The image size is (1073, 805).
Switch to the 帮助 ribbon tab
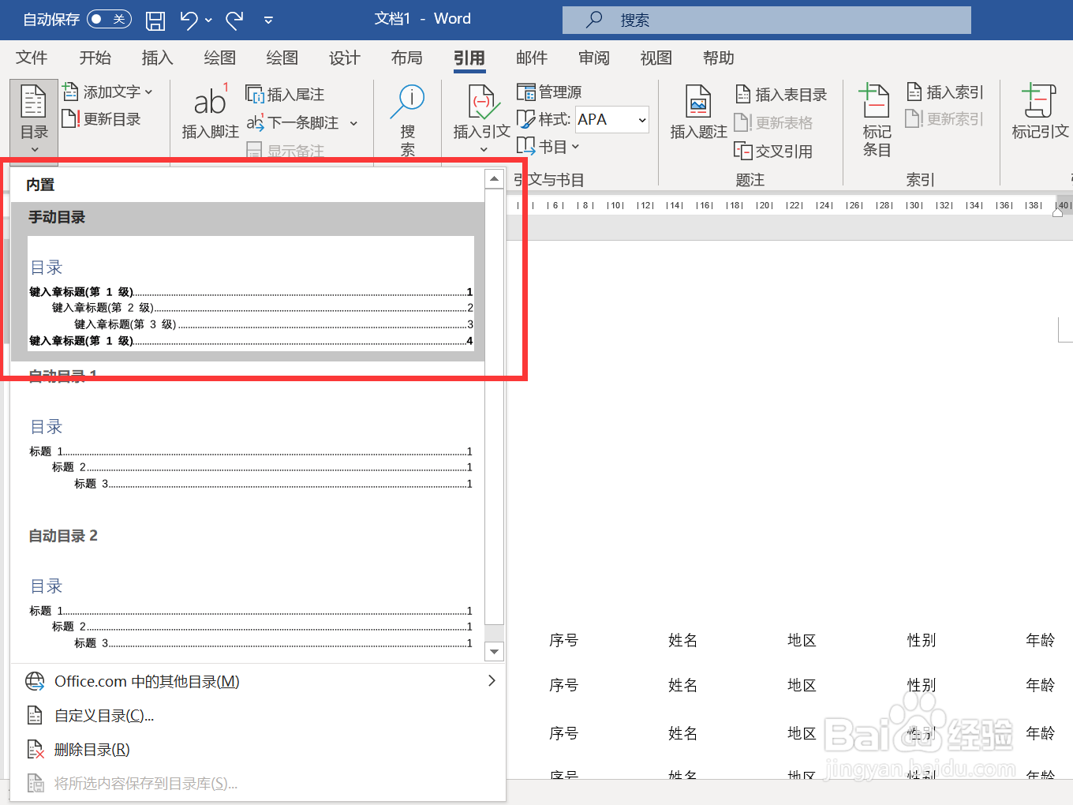[x=718, y=58]
